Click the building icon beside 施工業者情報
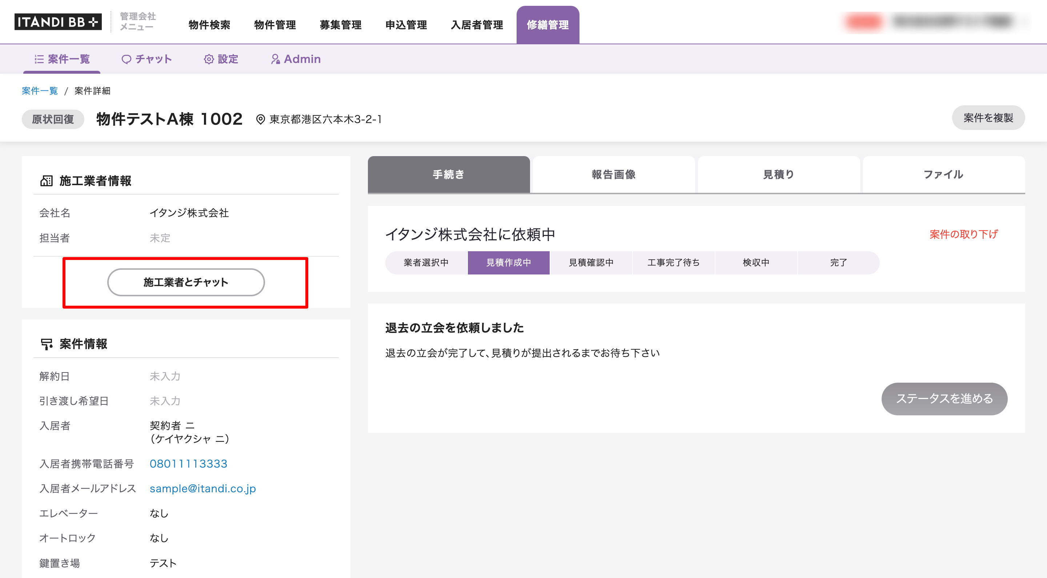The height and width of the screenshot is (578, 1047). click(x=46, y=181)
